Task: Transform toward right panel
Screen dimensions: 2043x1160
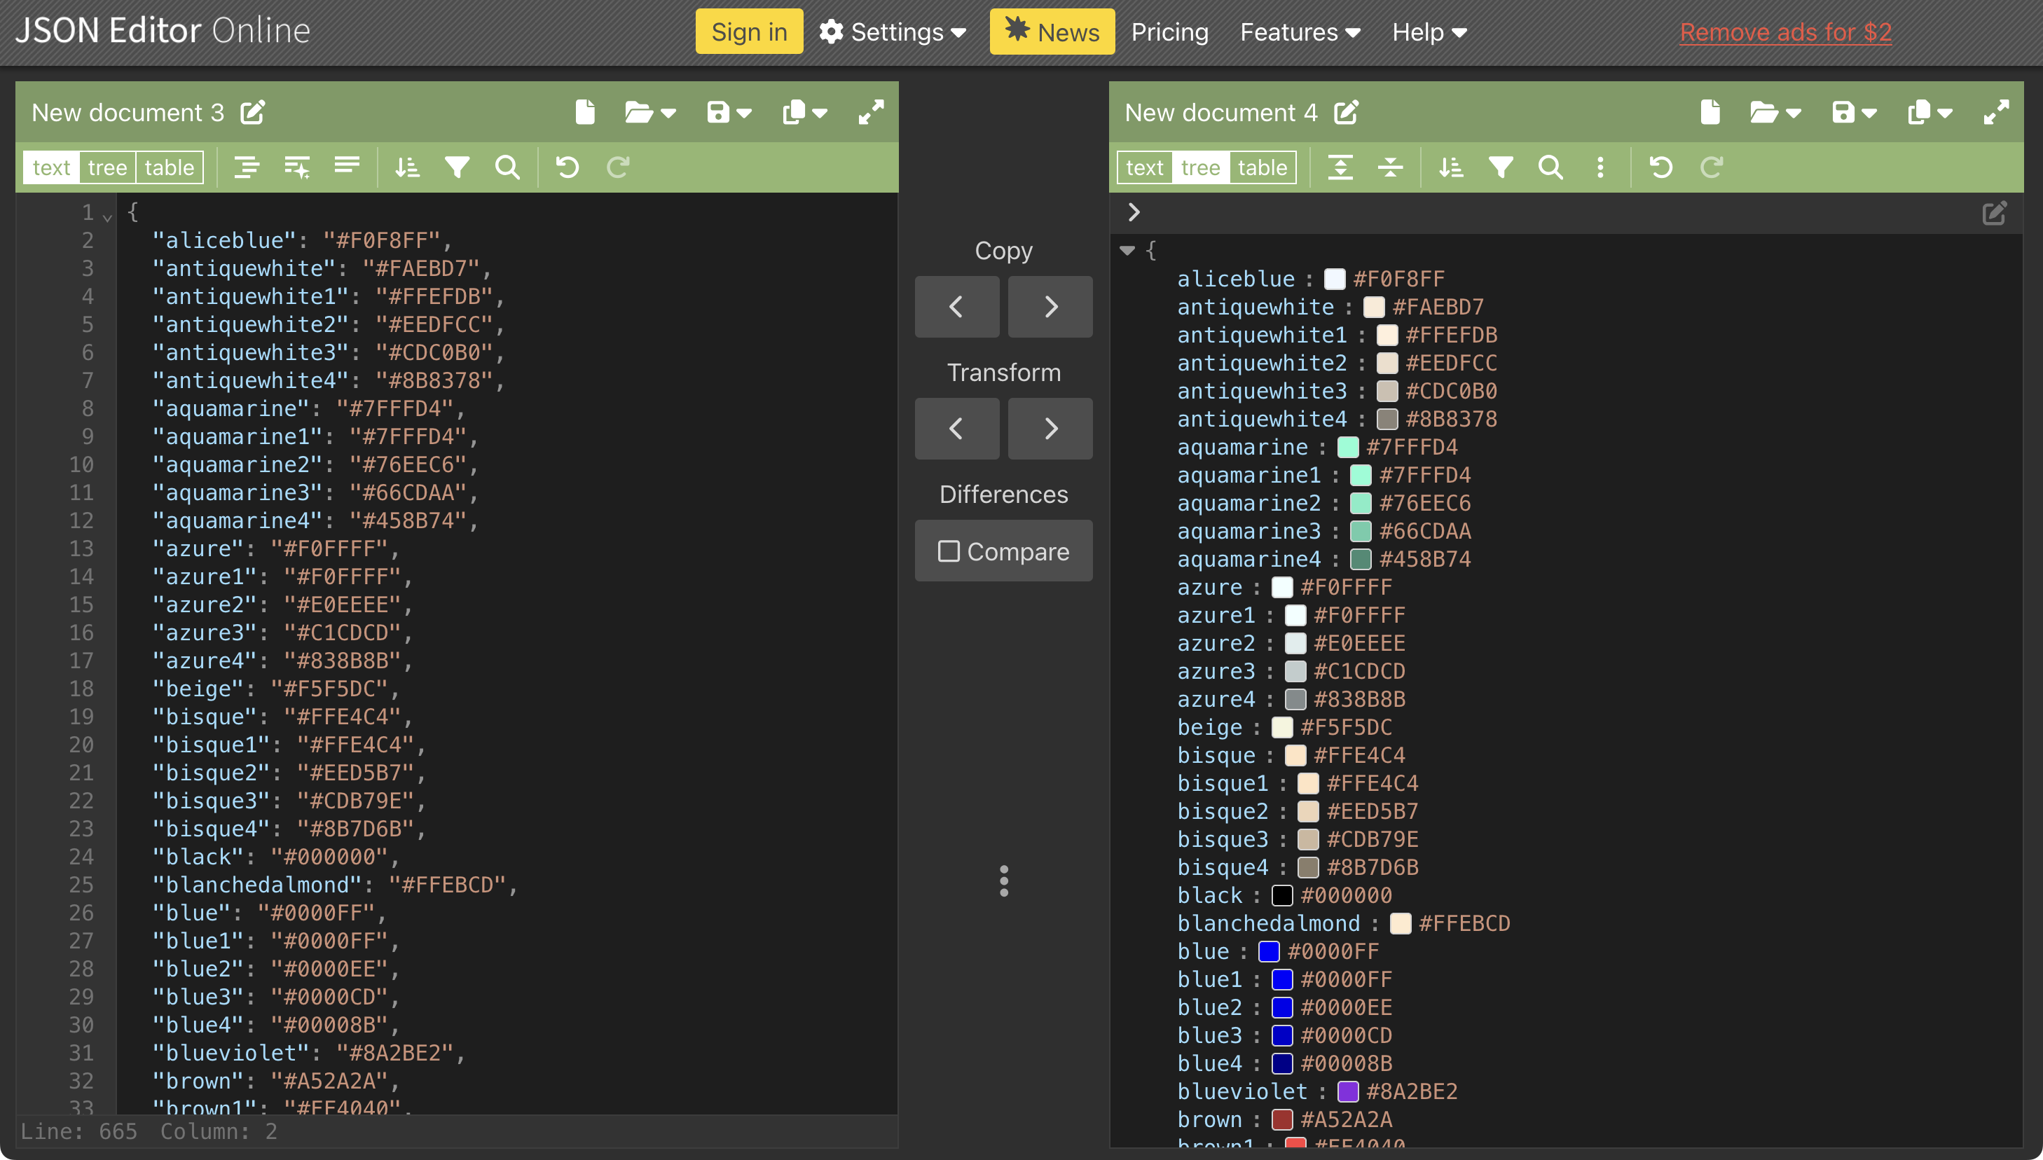Action: 1050,429
